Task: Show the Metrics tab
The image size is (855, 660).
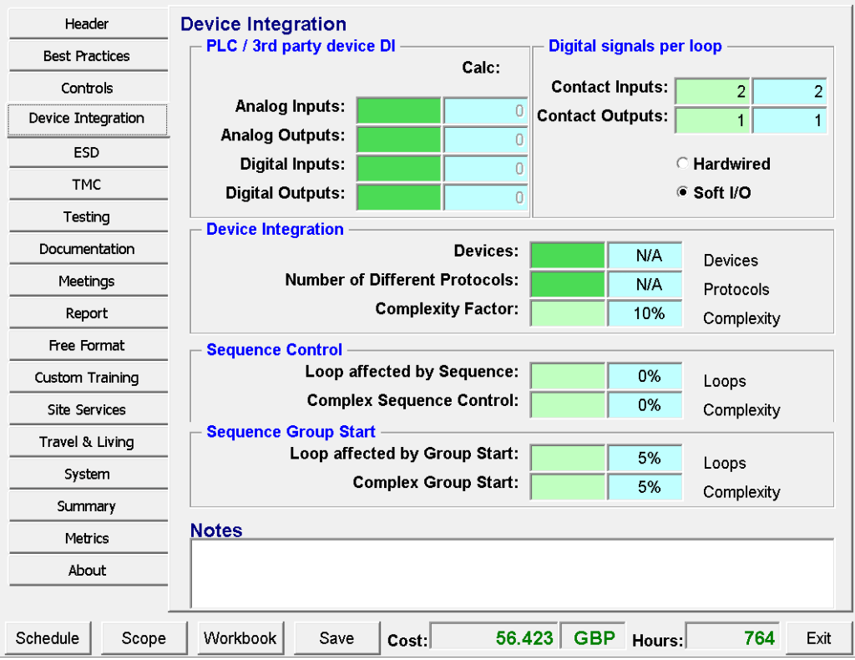Action: (x=87, y=539)
